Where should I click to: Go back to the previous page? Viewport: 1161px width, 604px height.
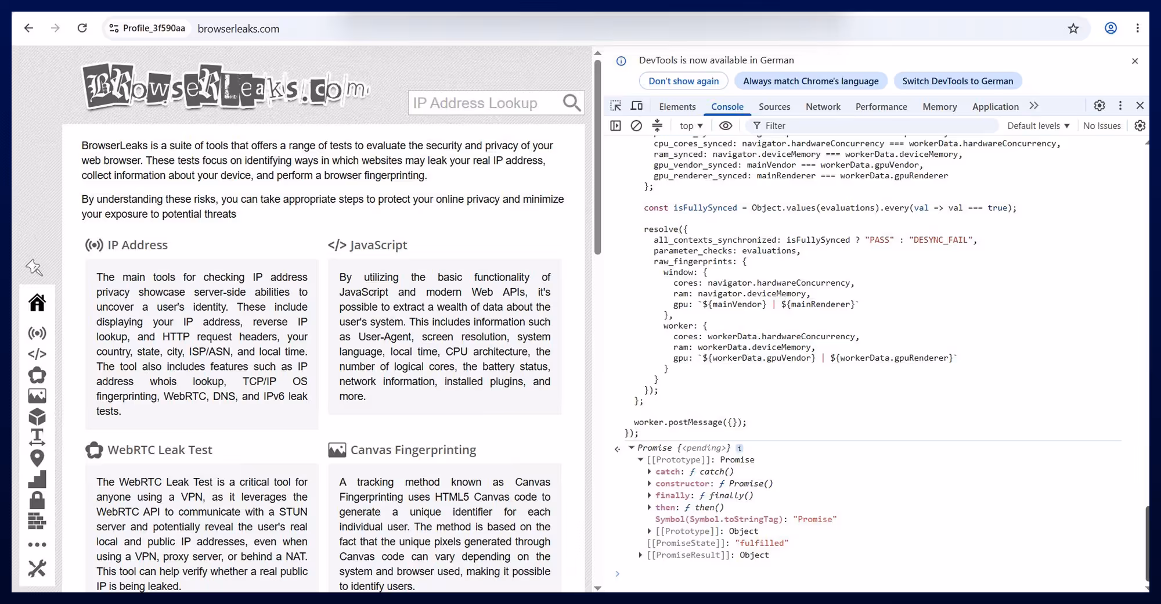click(28, 28)
